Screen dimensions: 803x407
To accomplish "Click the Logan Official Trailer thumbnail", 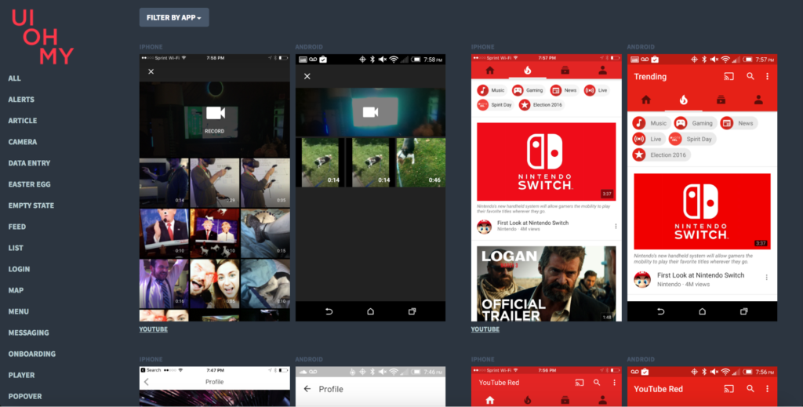I will pos(546,283).
